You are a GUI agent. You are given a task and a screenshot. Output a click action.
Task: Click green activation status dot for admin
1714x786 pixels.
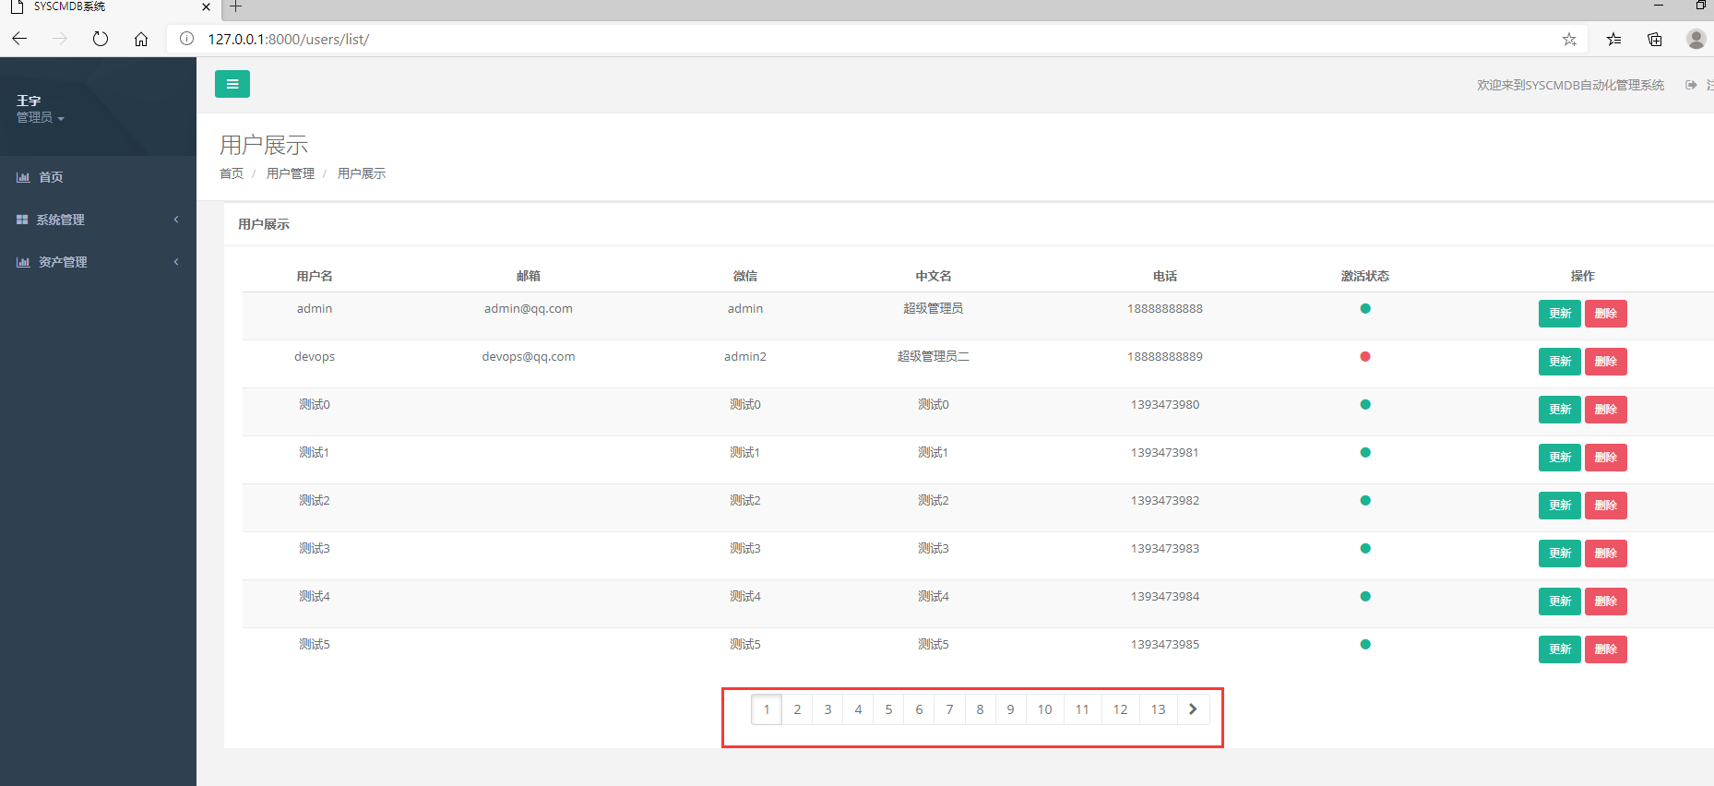point(1365,309)
